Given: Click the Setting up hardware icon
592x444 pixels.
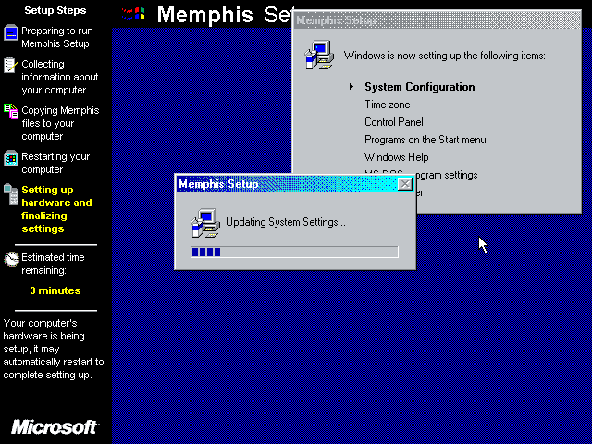Looking at the screenshot, I should coord(11,194).
